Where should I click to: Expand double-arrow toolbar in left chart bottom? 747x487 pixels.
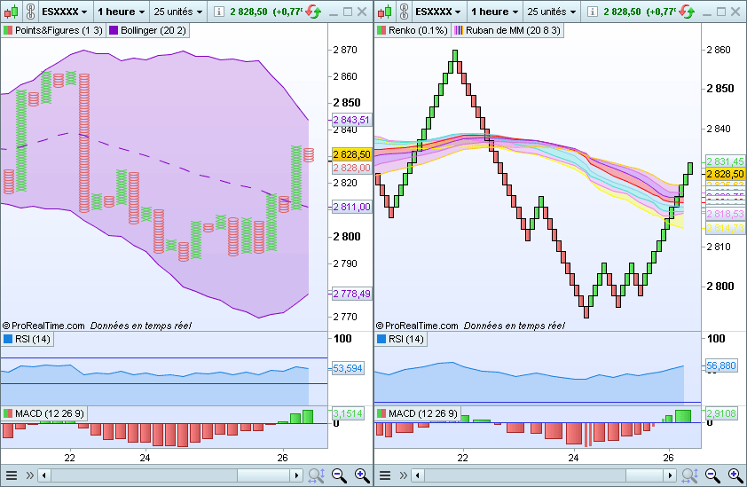[29, 475]
